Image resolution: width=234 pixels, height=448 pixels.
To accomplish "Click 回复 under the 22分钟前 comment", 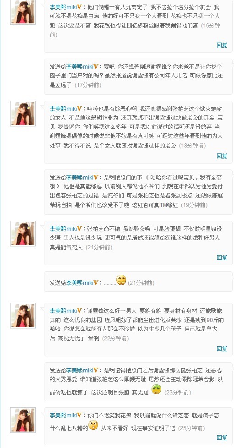I will coord(222,349).
